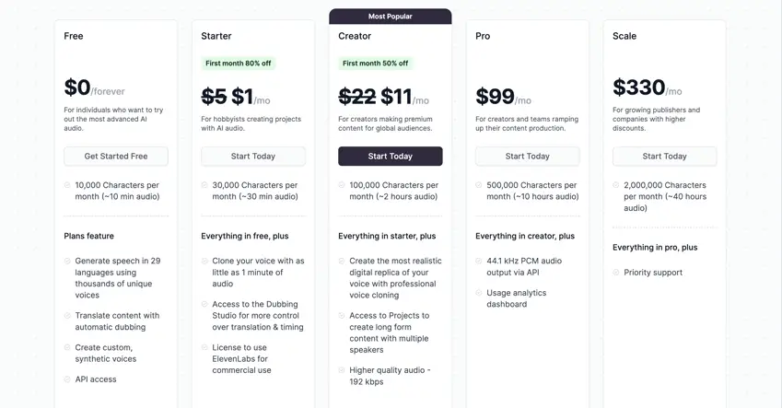Click the icon next to License to use ElevenLabs
The width and height of the screenshot is (782, 408).
coord(204,346)
